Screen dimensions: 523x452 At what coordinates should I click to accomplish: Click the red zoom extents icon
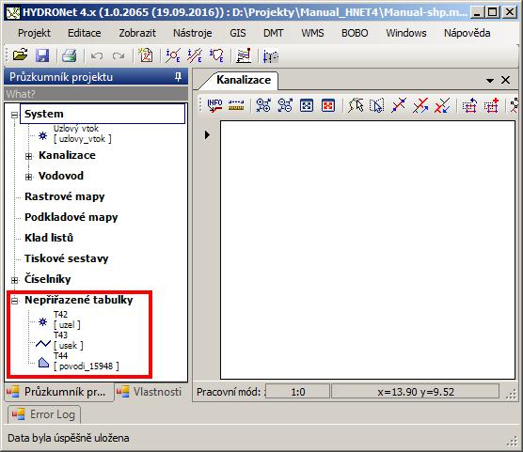[328, 105]
